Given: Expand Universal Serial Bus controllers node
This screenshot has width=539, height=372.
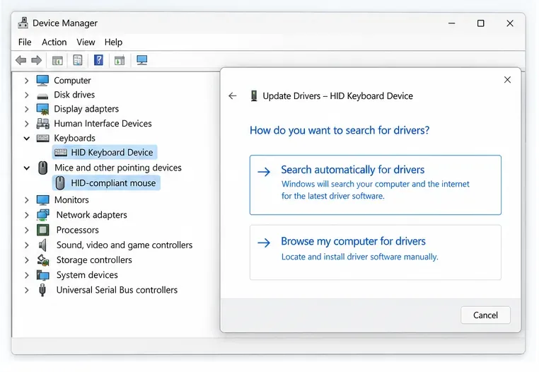Looking at the screenshot, I should [x=26, y=290].
